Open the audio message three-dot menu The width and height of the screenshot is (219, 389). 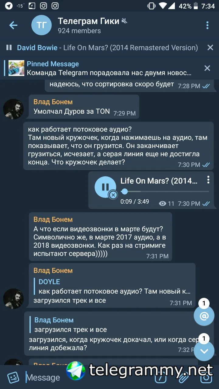[208, 180]
